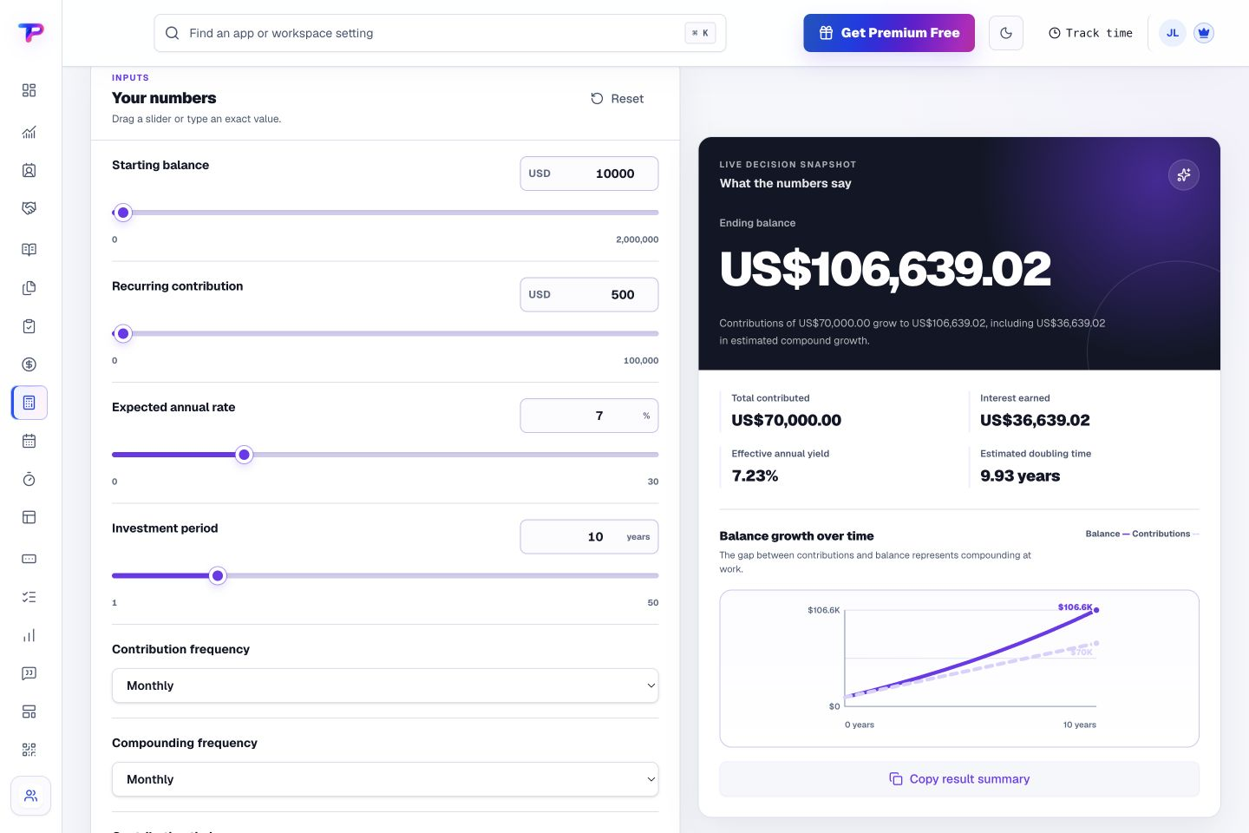The width and height of the screenshot is (1249, 833).
Task: Focus the Starting balance USD input field
Action: point(589,174)
